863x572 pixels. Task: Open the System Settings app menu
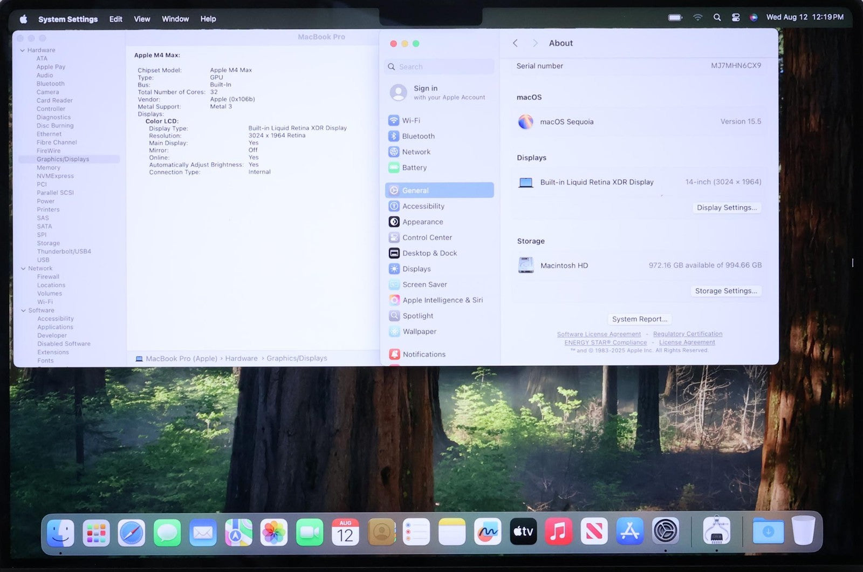pyautogui.click(x=68, y=19)
